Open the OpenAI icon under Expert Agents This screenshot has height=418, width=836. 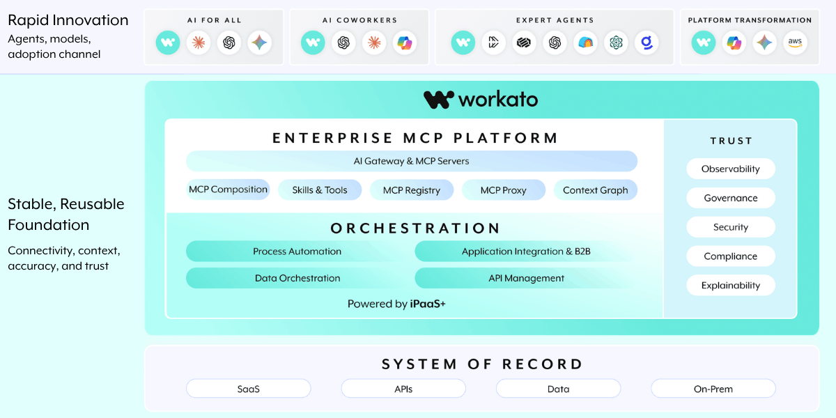pos(555,43)
